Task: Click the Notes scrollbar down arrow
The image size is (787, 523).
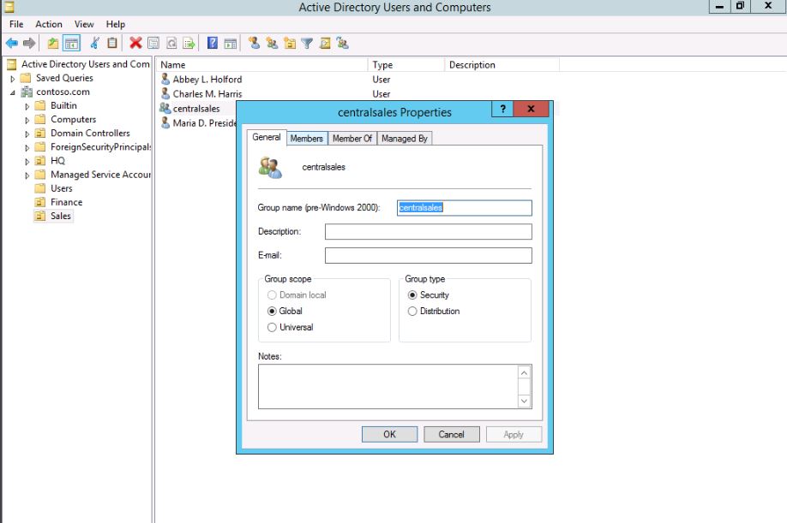Action: [x=524, y=401]
